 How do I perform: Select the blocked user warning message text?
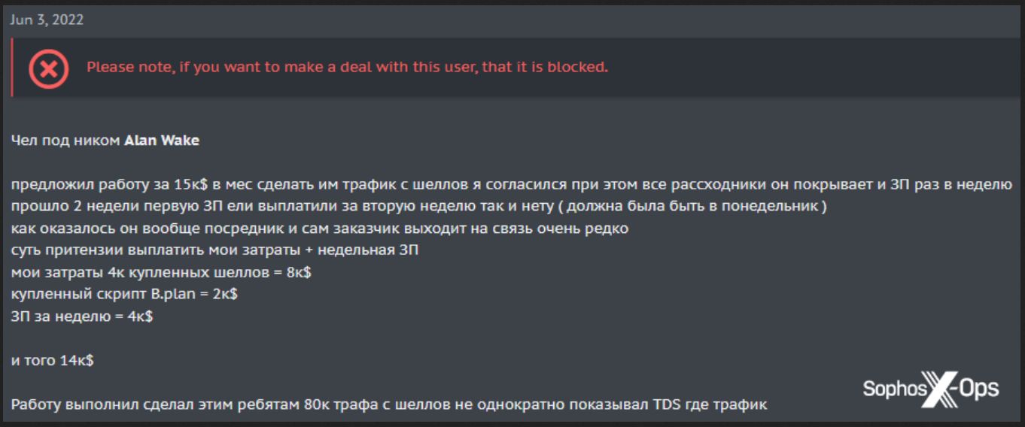tap(347, 67)
